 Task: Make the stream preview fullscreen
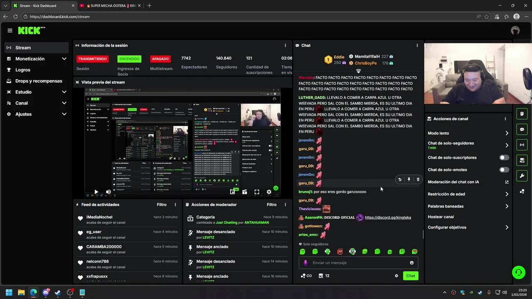[257, 192]
